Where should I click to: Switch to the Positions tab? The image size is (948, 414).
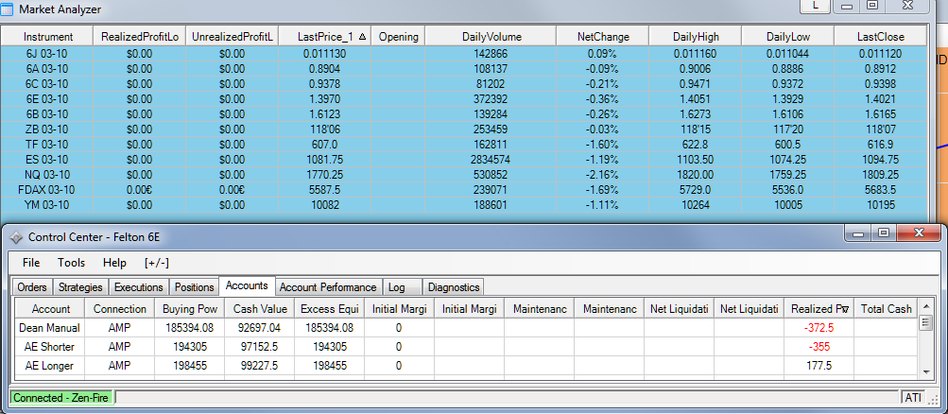195,287
